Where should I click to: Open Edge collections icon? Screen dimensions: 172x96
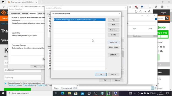coord(156,7)
